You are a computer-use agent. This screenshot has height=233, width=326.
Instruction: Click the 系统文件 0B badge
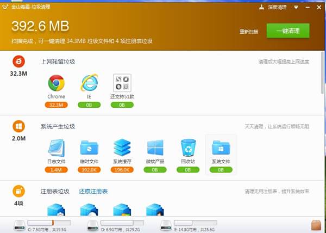point(221,170)
